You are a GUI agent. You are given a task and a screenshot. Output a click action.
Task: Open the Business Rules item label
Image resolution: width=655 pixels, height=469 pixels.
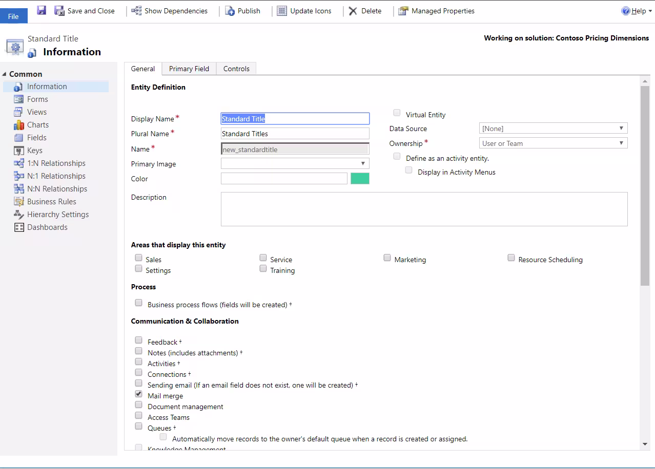point(52,202)
